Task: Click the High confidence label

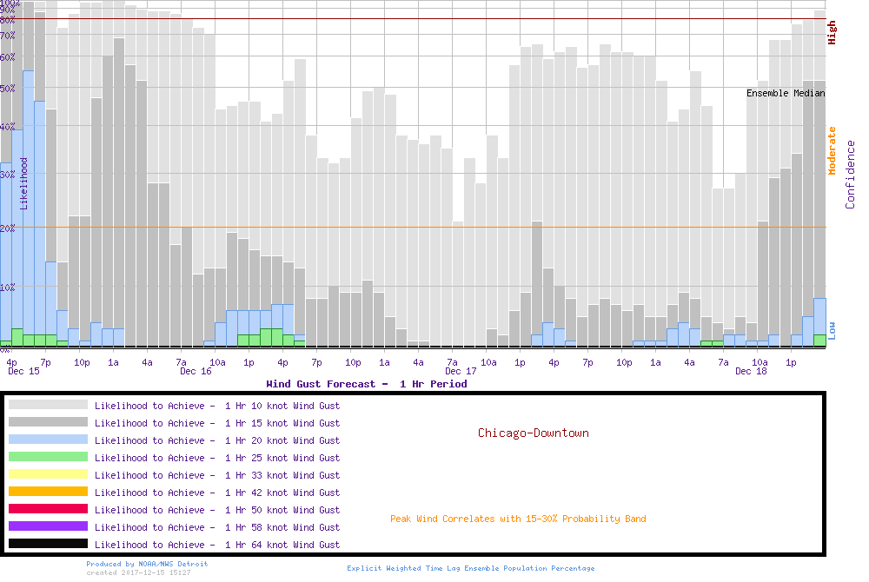Action: click(832, 33)
